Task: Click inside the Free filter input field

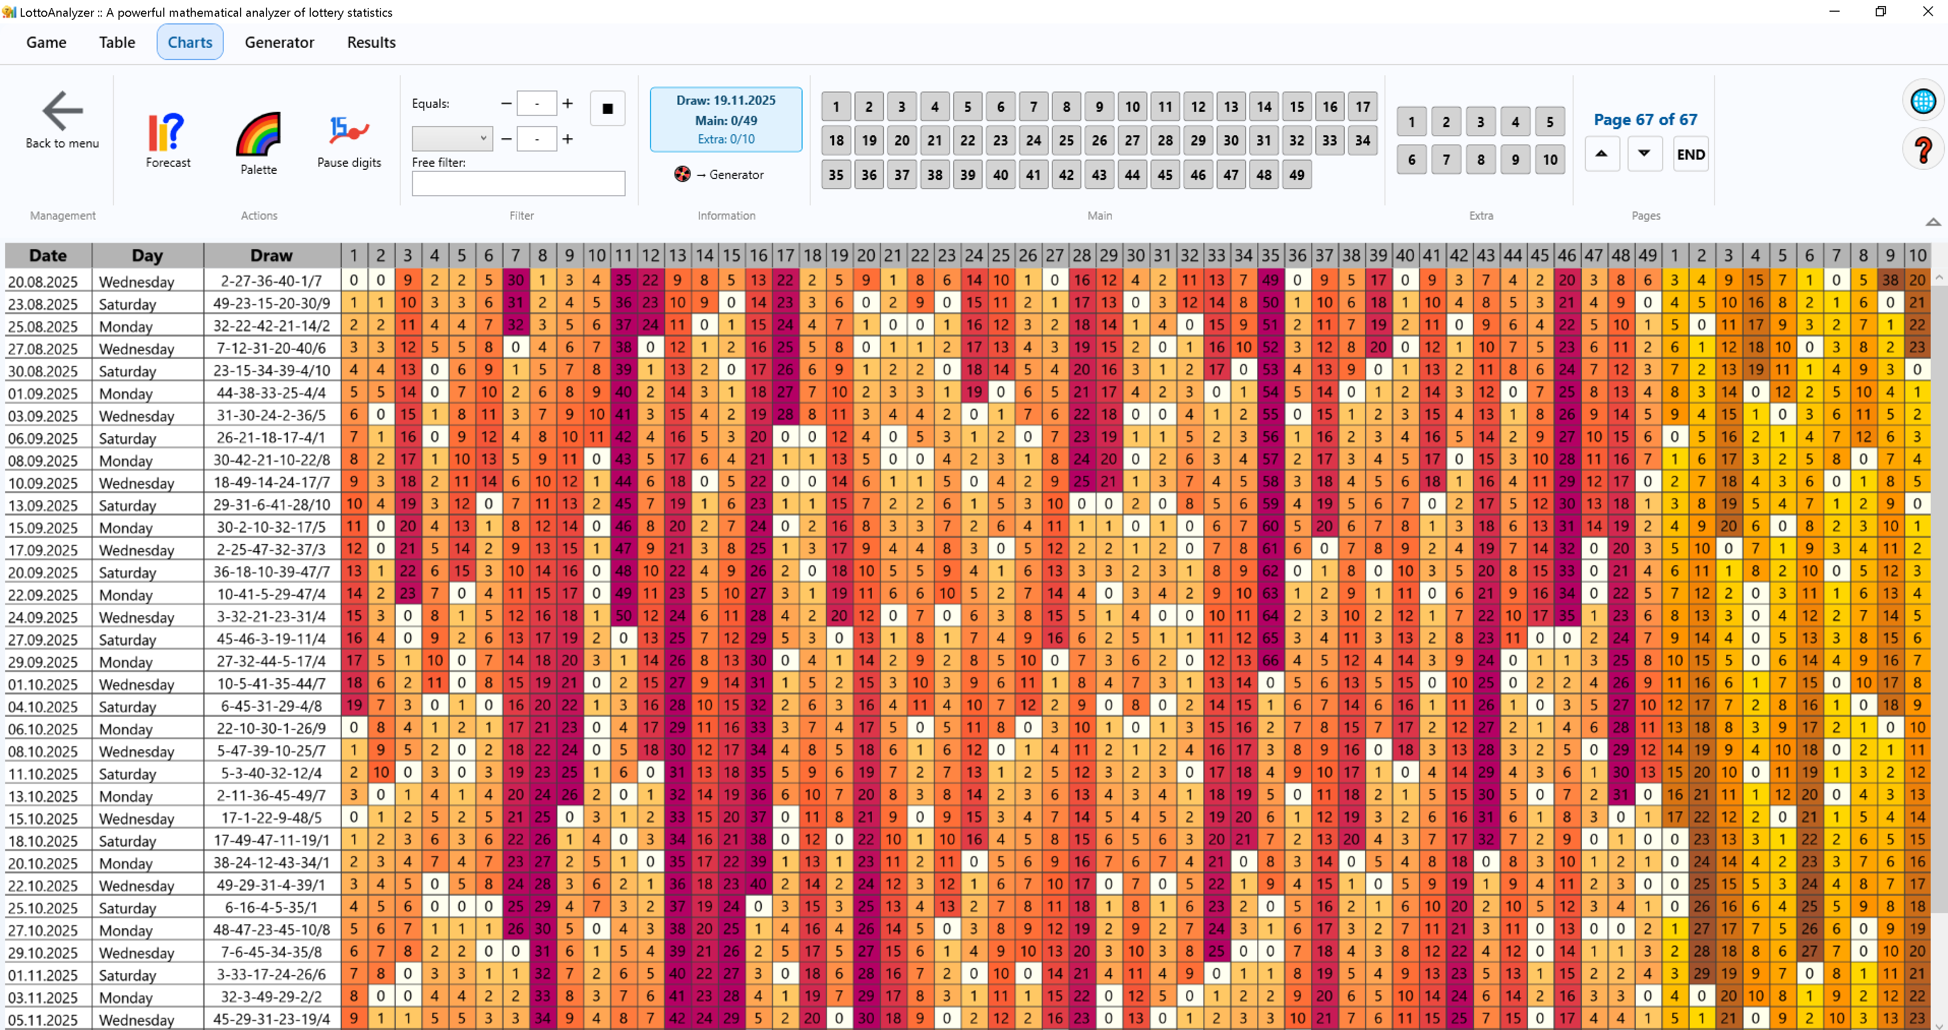Action: (x=518, y=183)
